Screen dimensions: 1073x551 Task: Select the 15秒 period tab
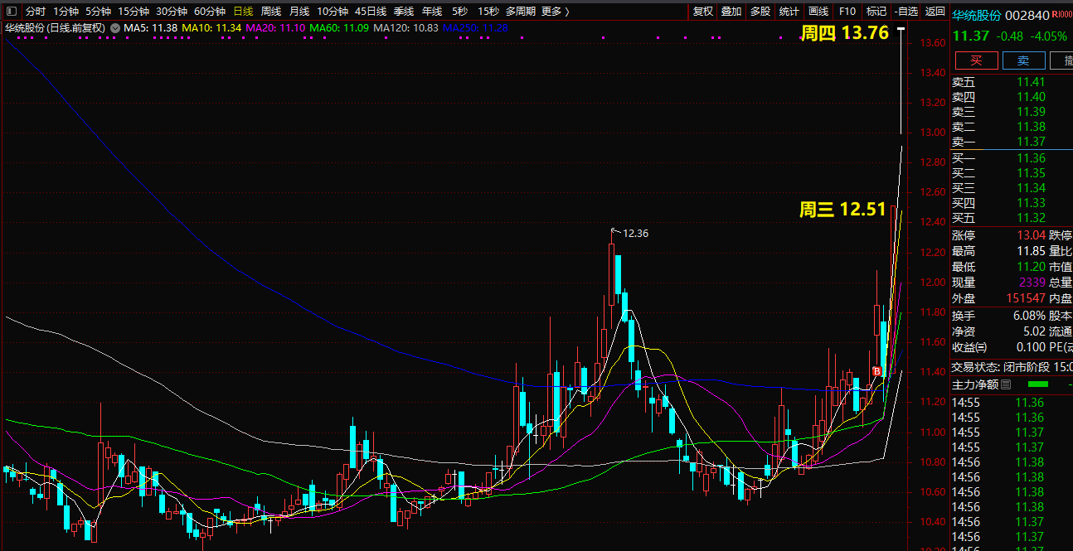[488, 12]
